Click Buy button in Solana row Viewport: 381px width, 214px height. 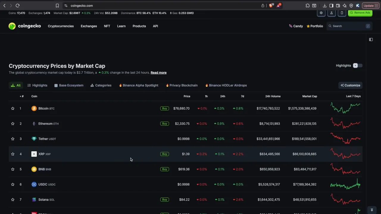164,200
